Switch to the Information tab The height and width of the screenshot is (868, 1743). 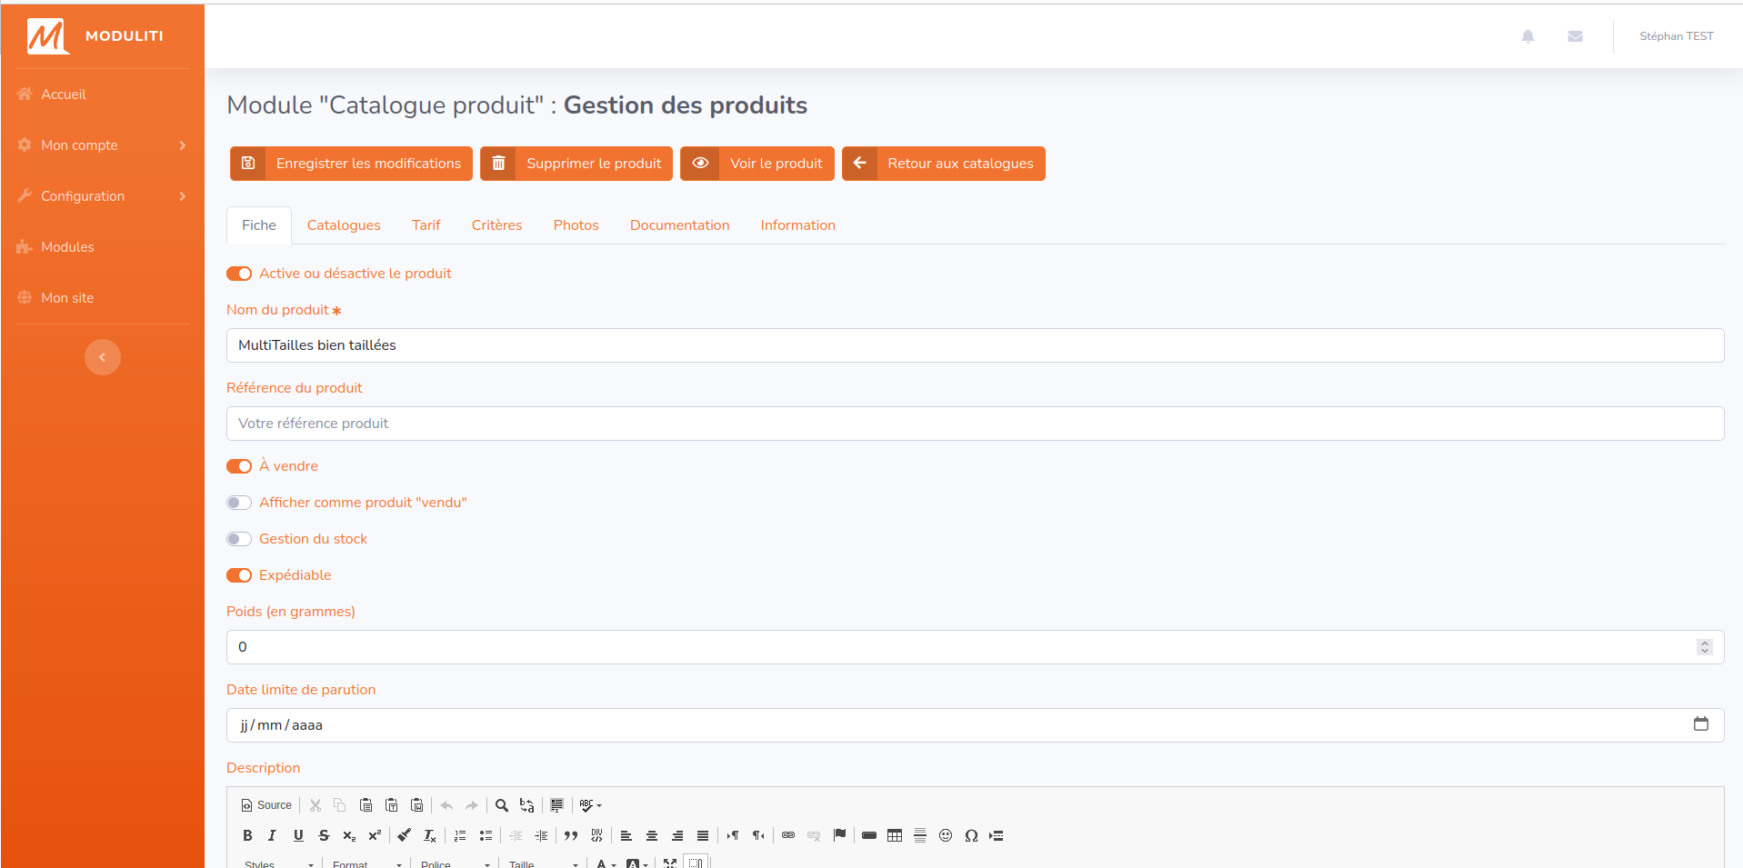pos(798,225)
